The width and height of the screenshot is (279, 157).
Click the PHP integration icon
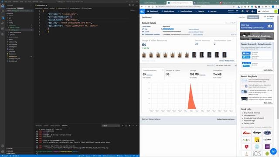tap(267, 133)
